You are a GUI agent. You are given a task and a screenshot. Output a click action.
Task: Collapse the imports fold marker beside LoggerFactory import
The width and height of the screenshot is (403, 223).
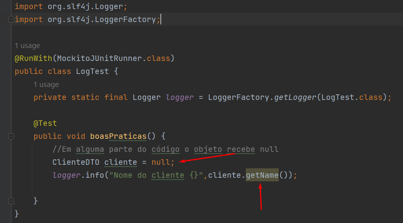[x=11, y=19]
